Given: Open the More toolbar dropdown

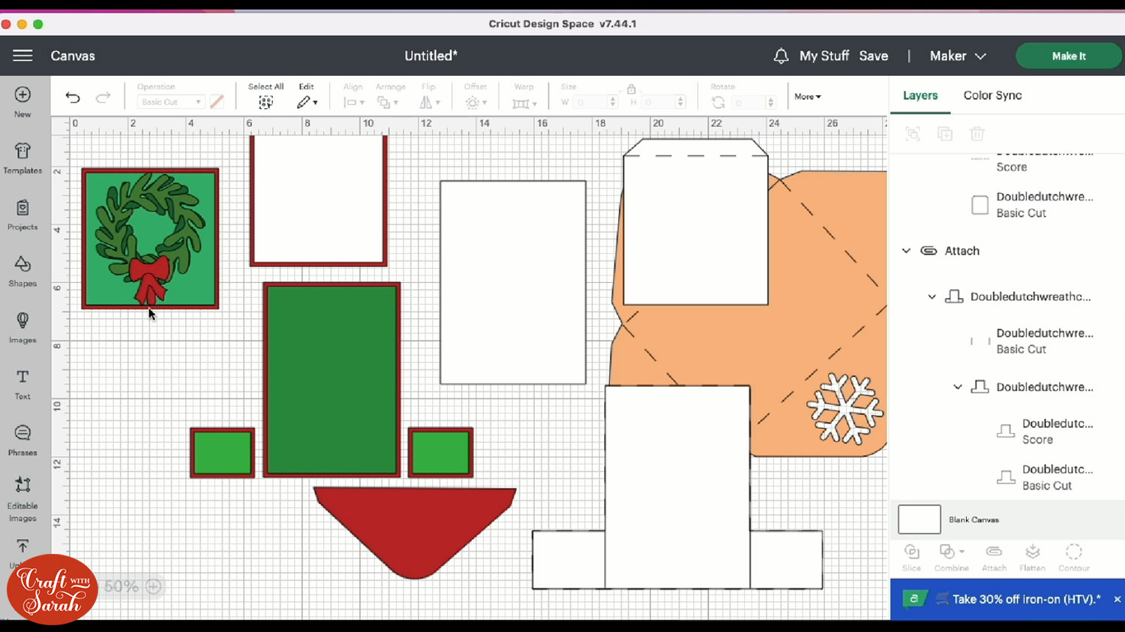Looking at the screenshot, I should tap(808, 97).
